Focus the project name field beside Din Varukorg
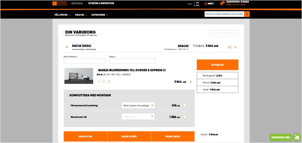302x143 pixels. click(x=224, y=33)
